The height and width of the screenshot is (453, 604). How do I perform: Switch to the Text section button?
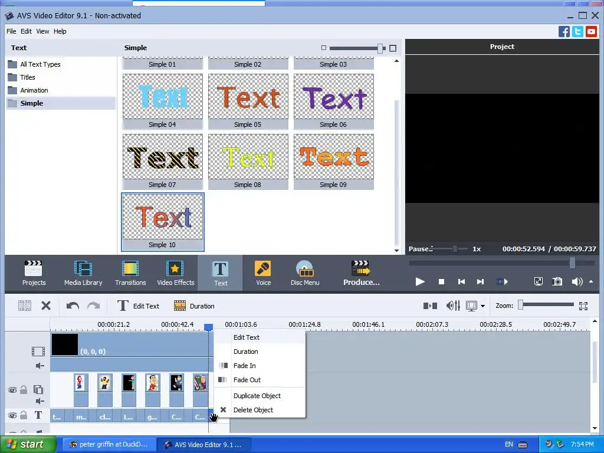pyautogui.click(x=221, y=273)
